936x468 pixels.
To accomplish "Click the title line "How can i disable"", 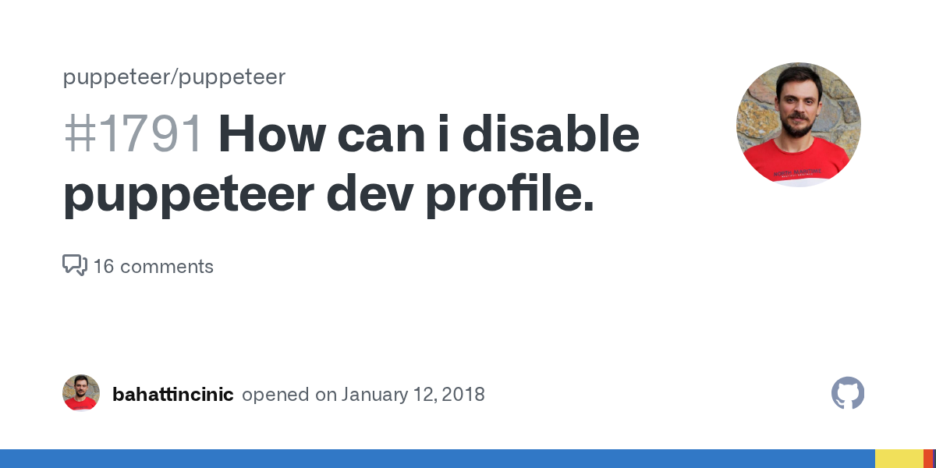I will coord(429,135).
